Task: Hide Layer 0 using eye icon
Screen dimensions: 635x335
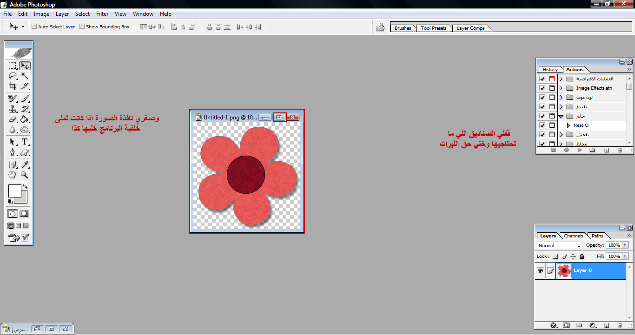Action: 540,270
